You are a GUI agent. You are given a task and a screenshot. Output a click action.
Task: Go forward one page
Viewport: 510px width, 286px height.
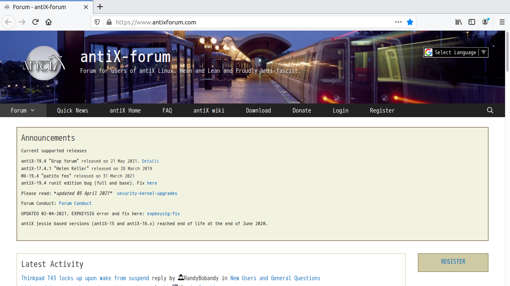(x=22, y=22)
